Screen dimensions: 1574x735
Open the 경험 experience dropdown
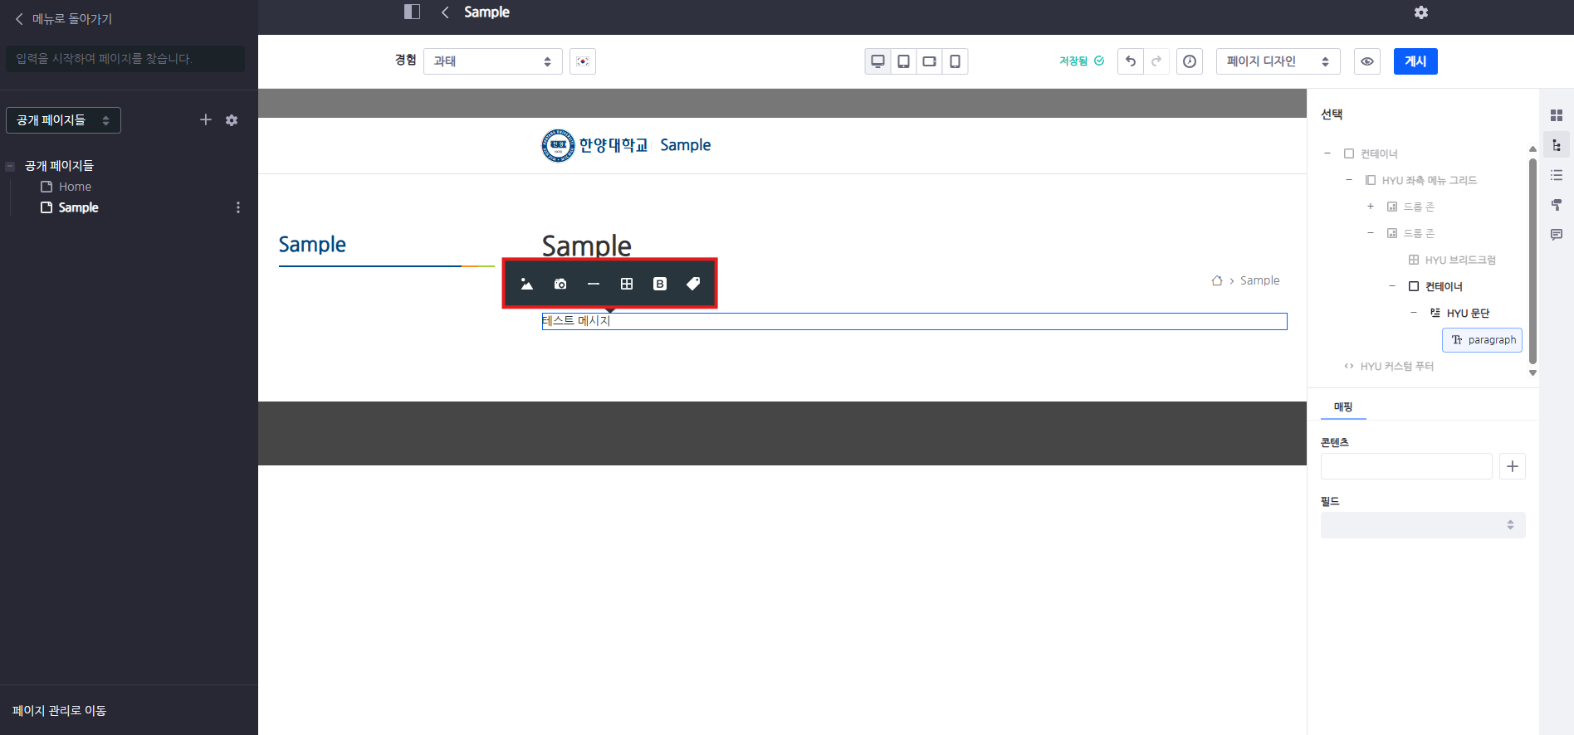[492, 61]
